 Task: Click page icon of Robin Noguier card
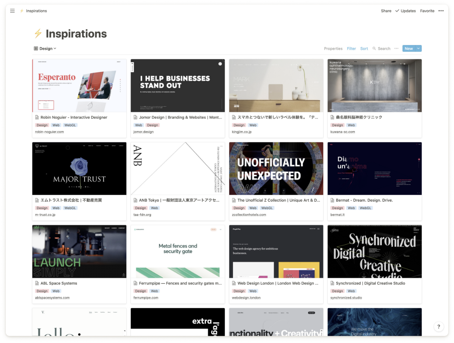point(37,118)
